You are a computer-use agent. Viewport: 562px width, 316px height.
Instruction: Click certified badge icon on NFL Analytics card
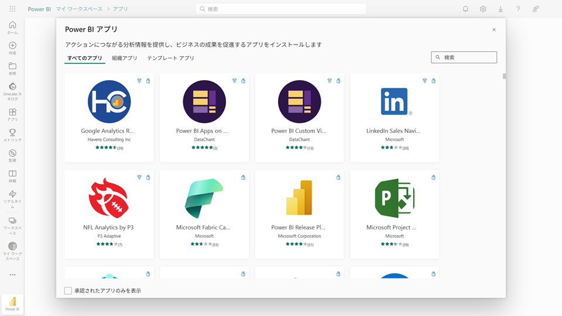[x=139, y=177]
